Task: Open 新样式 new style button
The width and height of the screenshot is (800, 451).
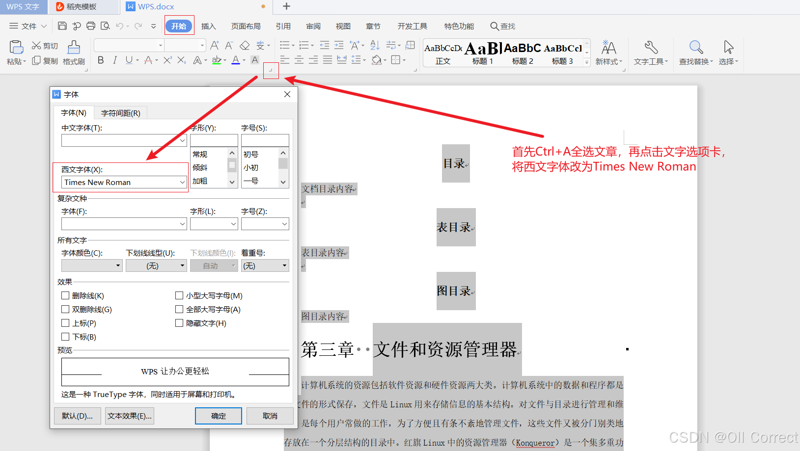Action: (609, 53)
